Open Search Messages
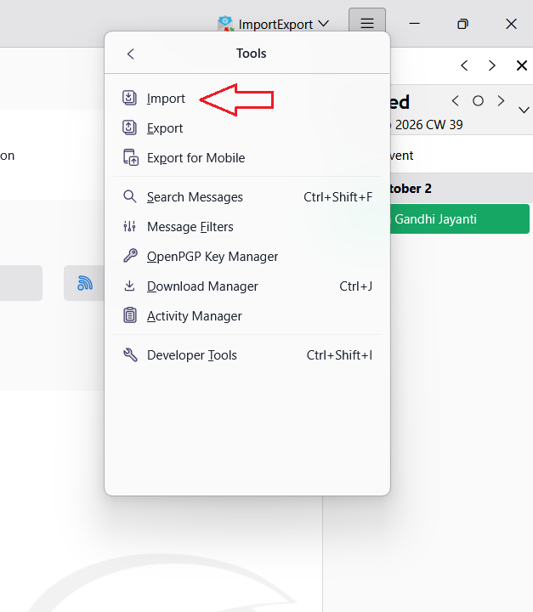Screen dimensions: 533x612 tap(247, 196)
